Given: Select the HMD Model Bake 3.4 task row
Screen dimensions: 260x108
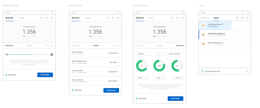Looking at the screenshot, I should (x=225, y=44).
